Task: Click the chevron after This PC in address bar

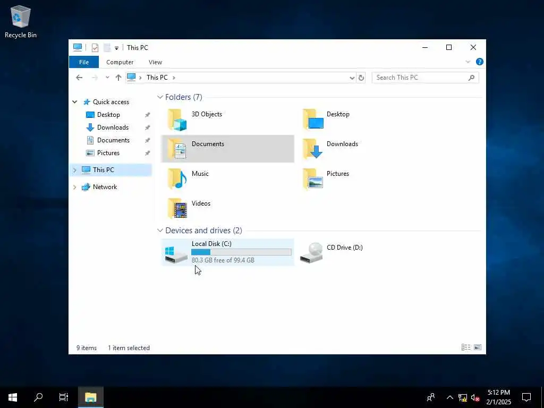Action: 174,78
